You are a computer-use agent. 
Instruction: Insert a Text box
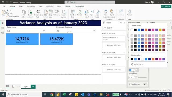92,14
